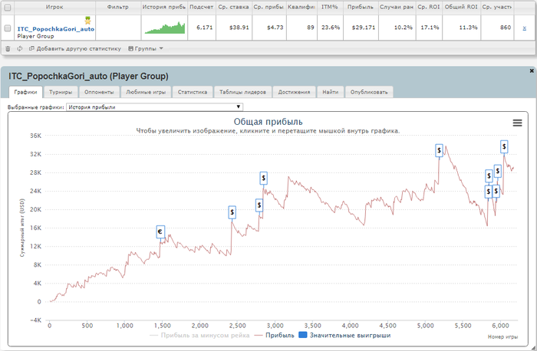Click the highest dollar marker near game 6,000
The height and width of the screenshot is (351, 537).
coord(504,147)
